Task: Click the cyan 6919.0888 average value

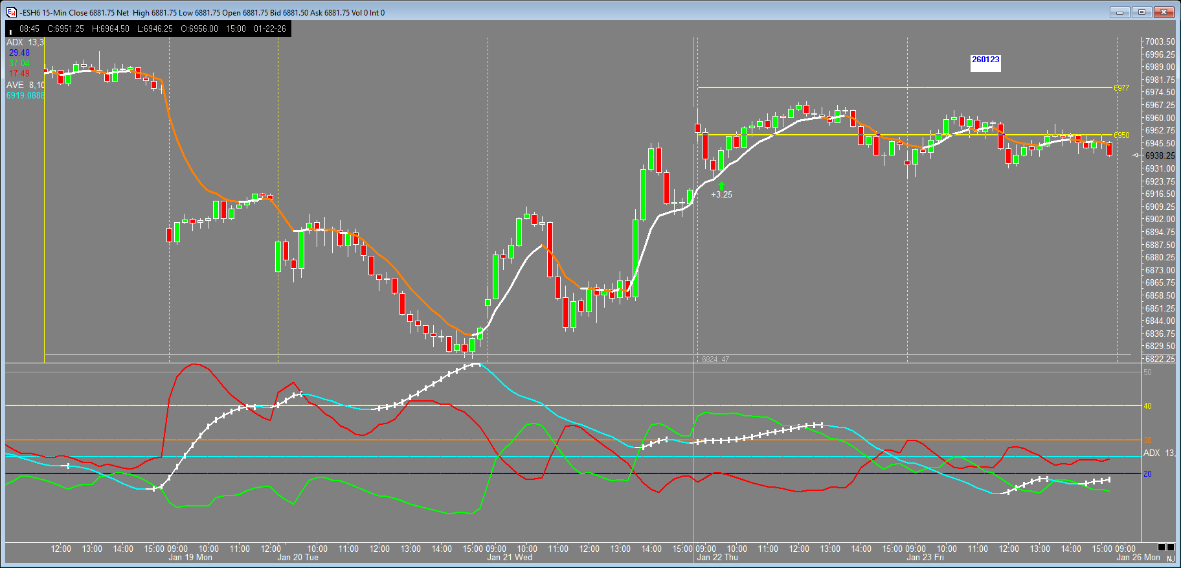Action: pyautogui.click(x=25, y=95)
